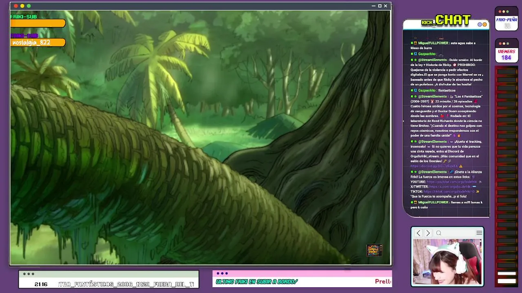The height and width of the screenshot is (293, 522).
Task: Click the three dots on the pink ticker panel
Action: [222, 273]
